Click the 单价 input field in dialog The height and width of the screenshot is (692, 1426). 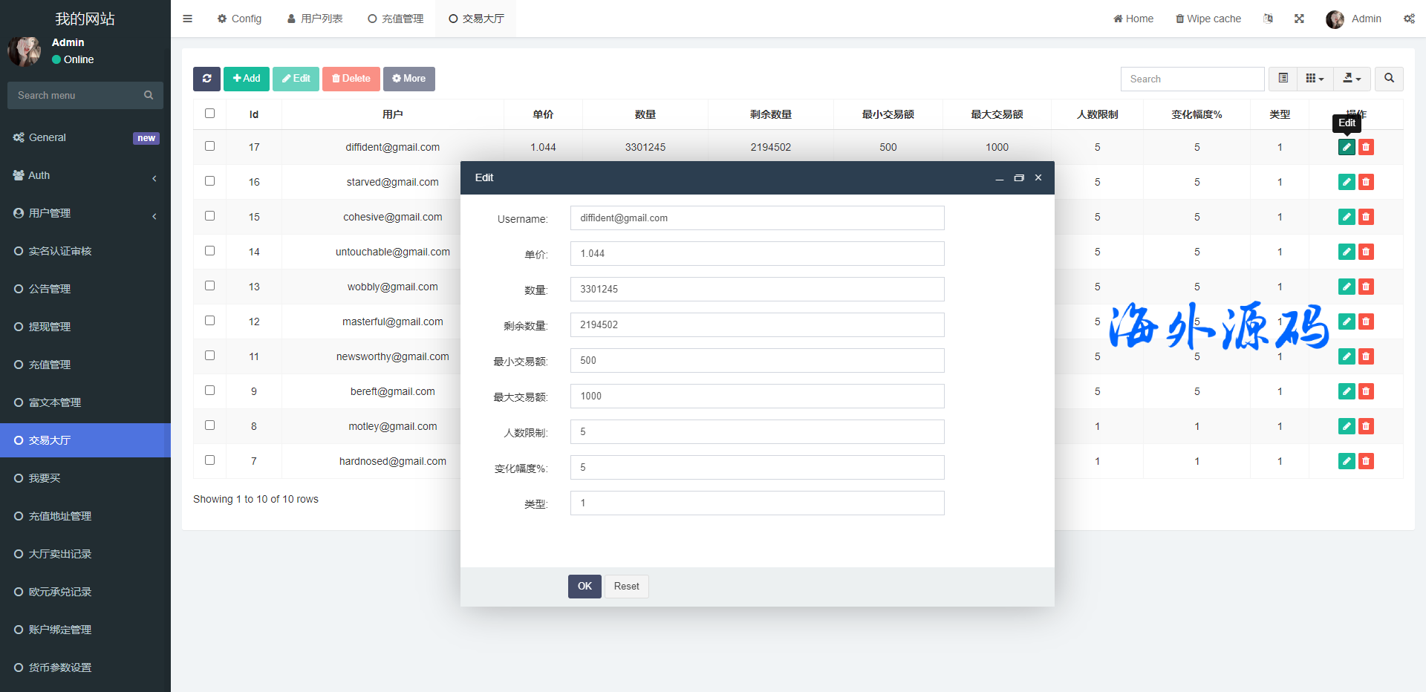coord(757,254)
